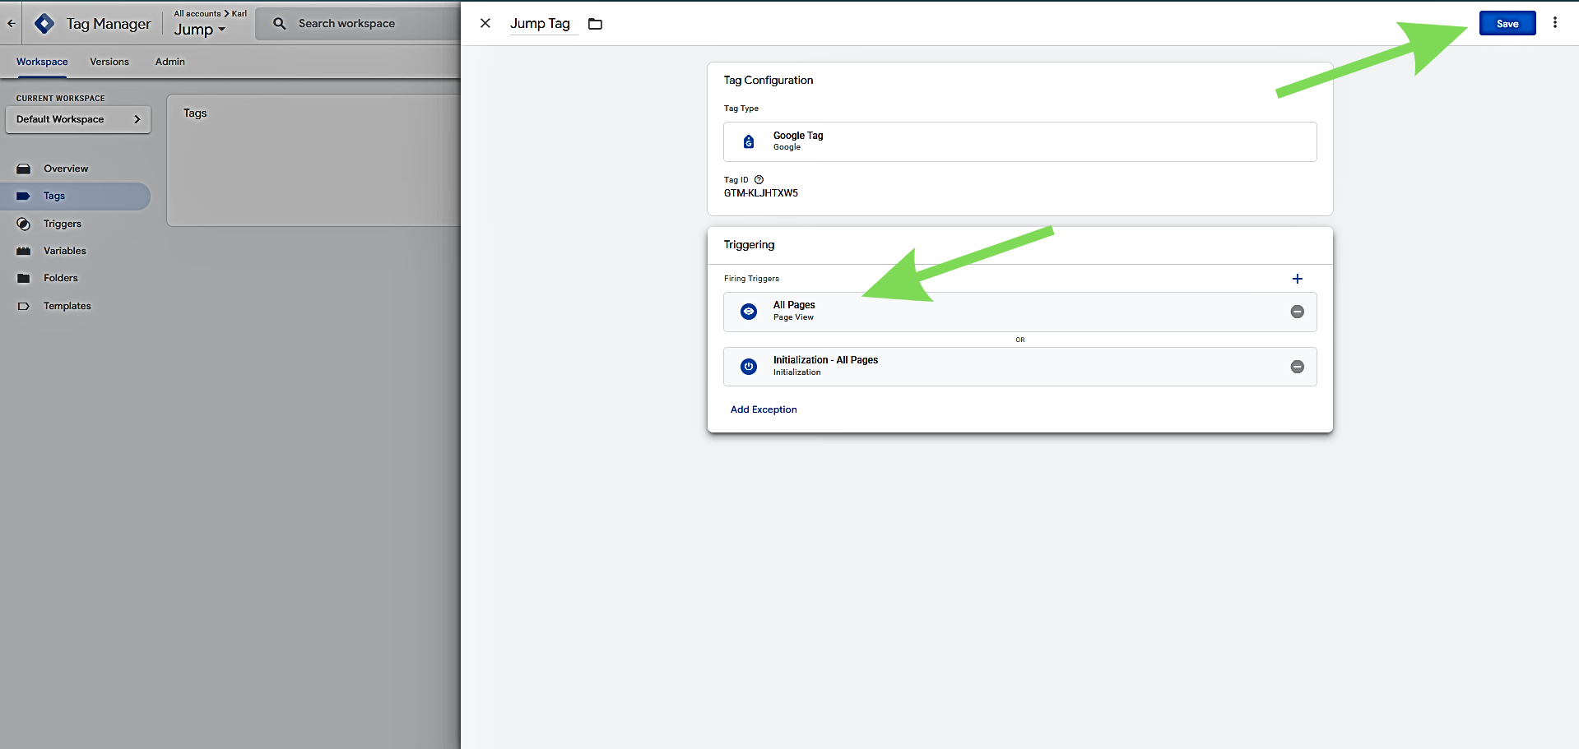The height and width of the screenshot is (749, 1579).
Task: Open the folder icon next to Jump Tag
Action: (x=595, y=24)
